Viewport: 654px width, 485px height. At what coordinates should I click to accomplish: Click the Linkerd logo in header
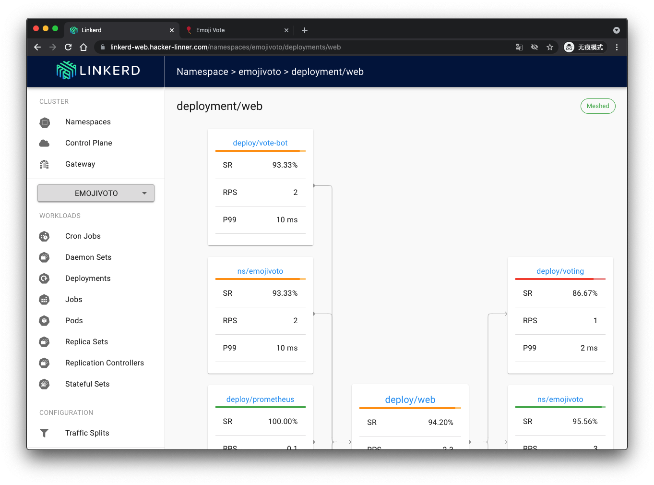point(98,71)
